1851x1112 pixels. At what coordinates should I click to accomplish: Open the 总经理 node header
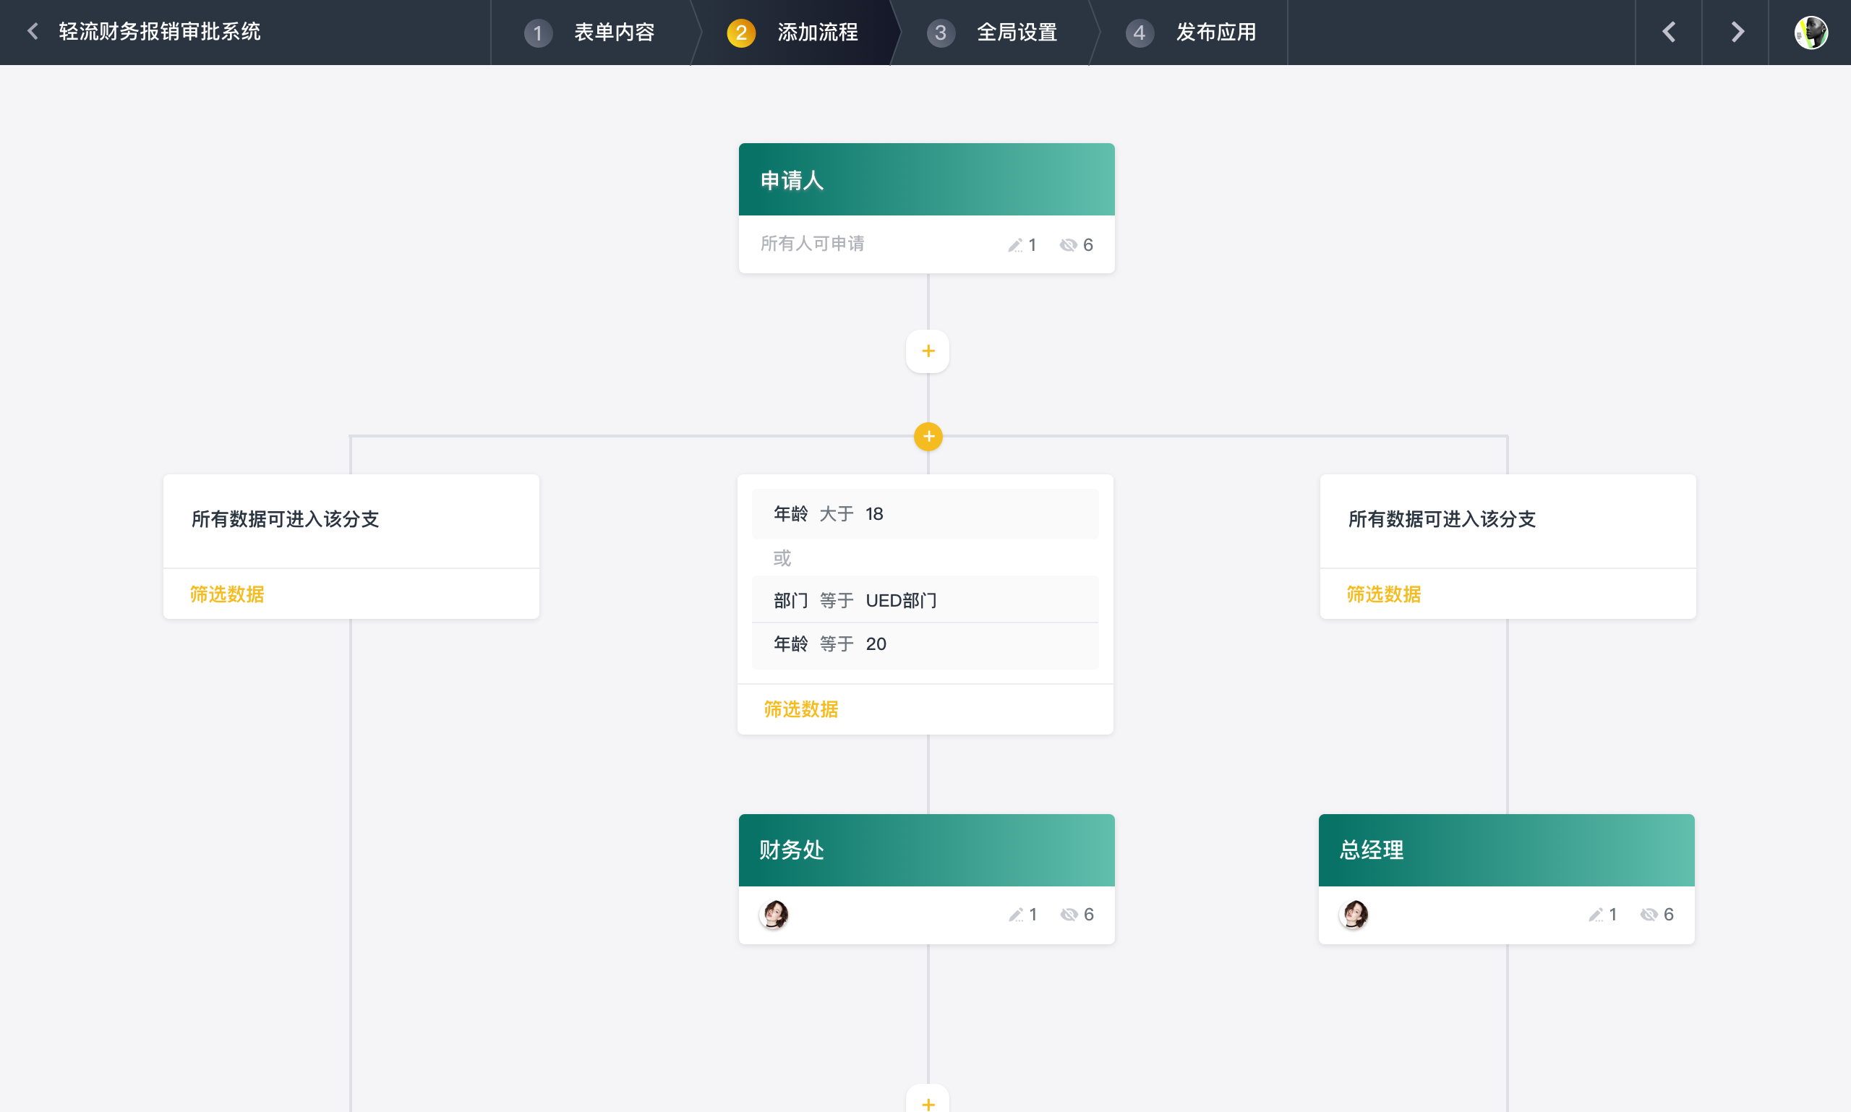[1506, 850]
